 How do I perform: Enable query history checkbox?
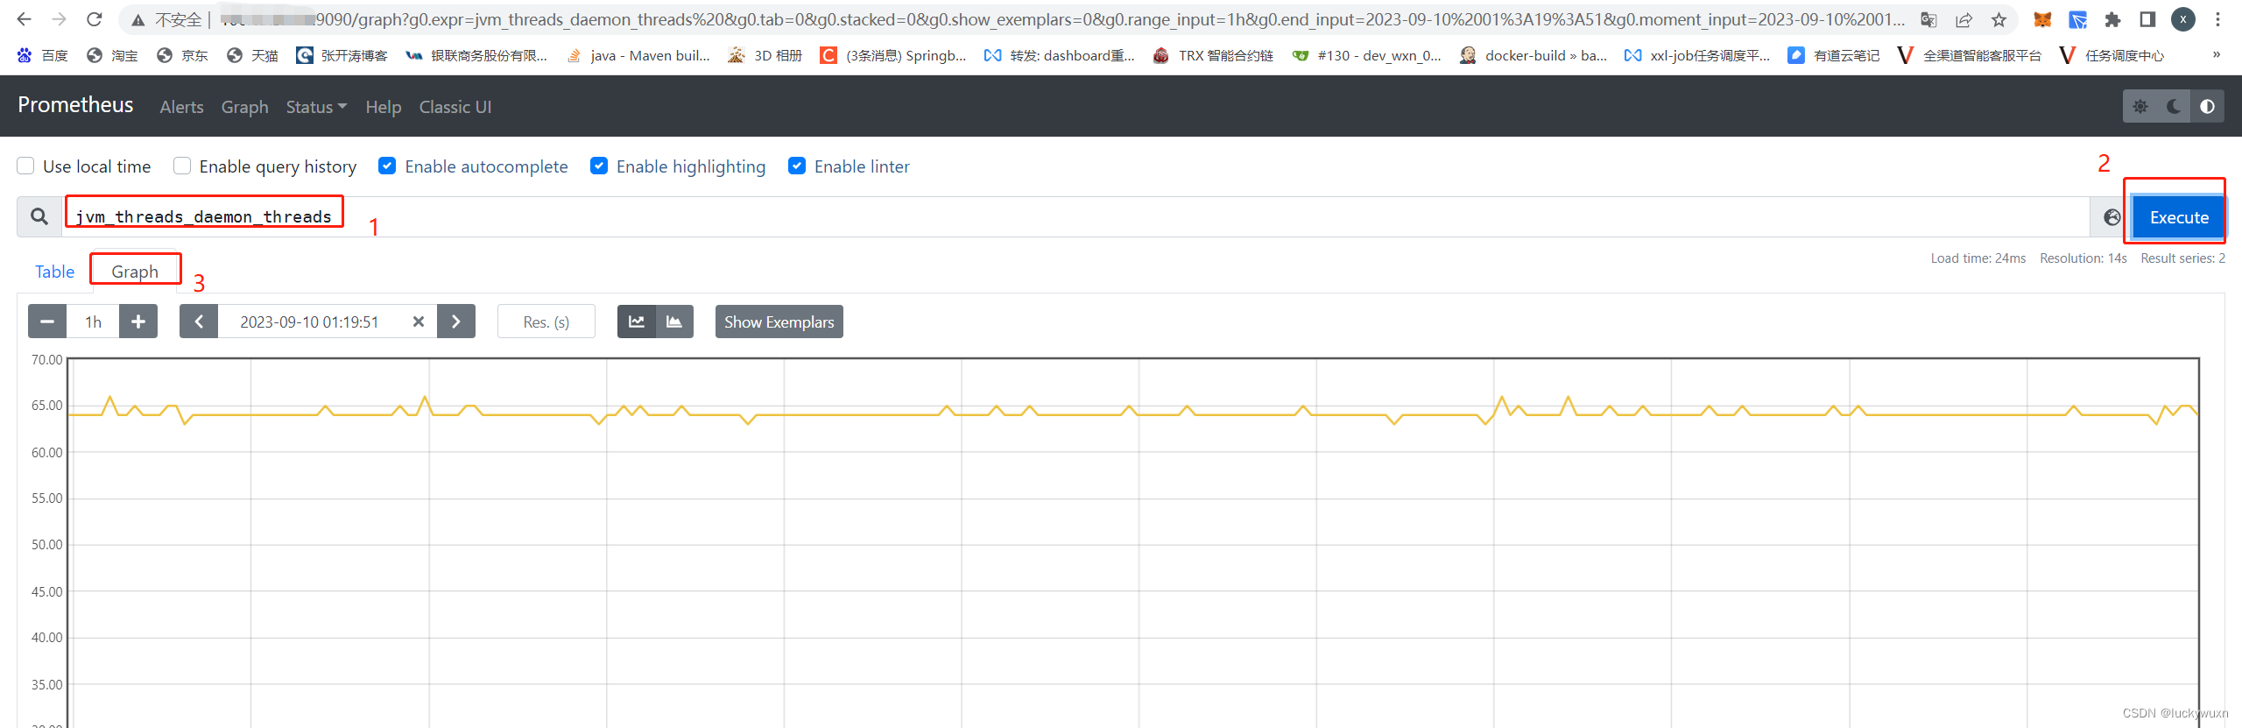click(182, 166)
